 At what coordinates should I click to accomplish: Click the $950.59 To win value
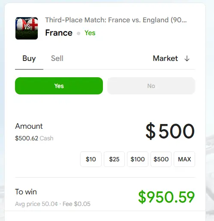pos(166,197)
